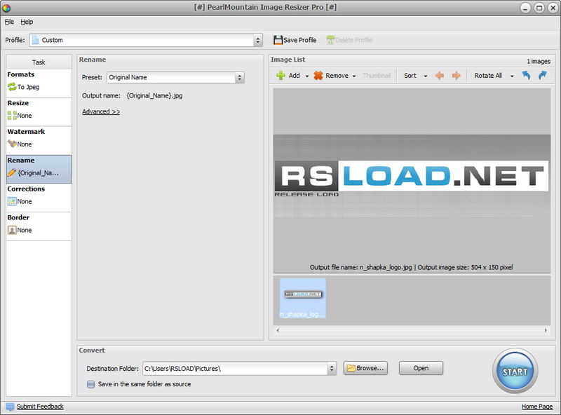Select the Border task section
The height and width of the screenshot is (415, 561).
[39, 226]
